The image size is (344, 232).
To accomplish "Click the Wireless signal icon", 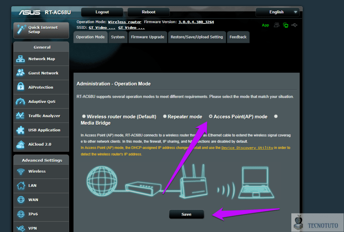I will (21, 171).
